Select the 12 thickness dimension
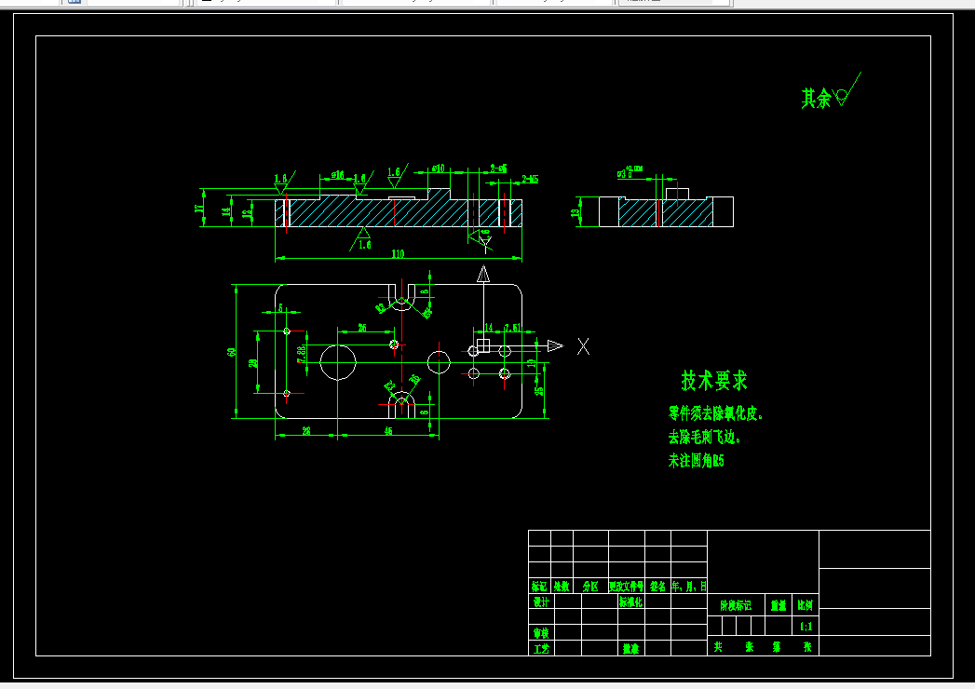 point(248,212)
